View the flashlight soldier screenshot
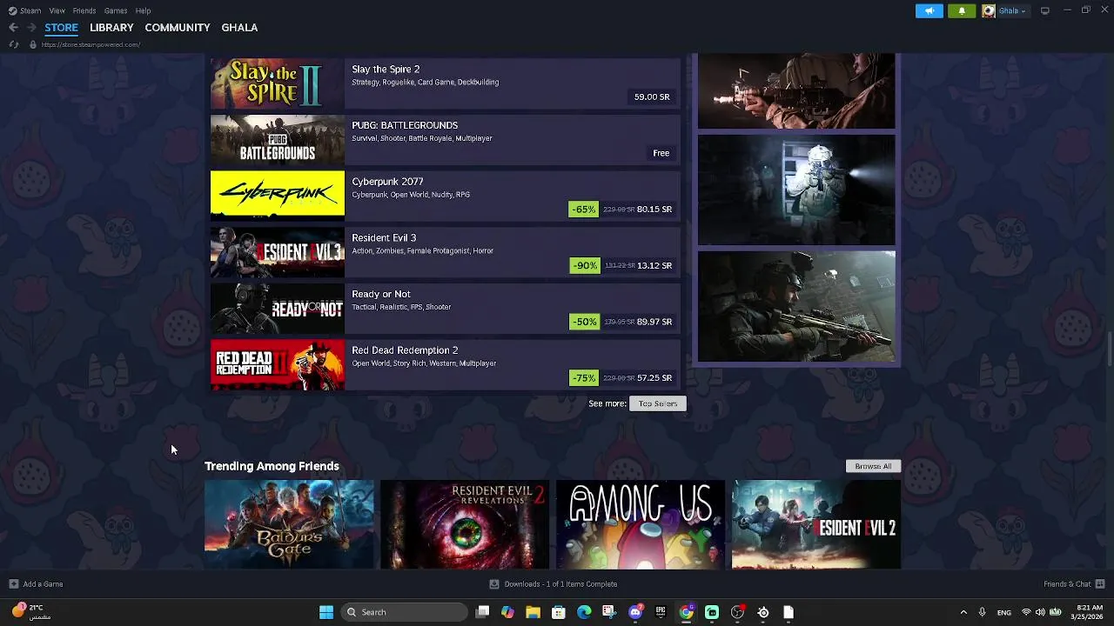 click(796, 190)
